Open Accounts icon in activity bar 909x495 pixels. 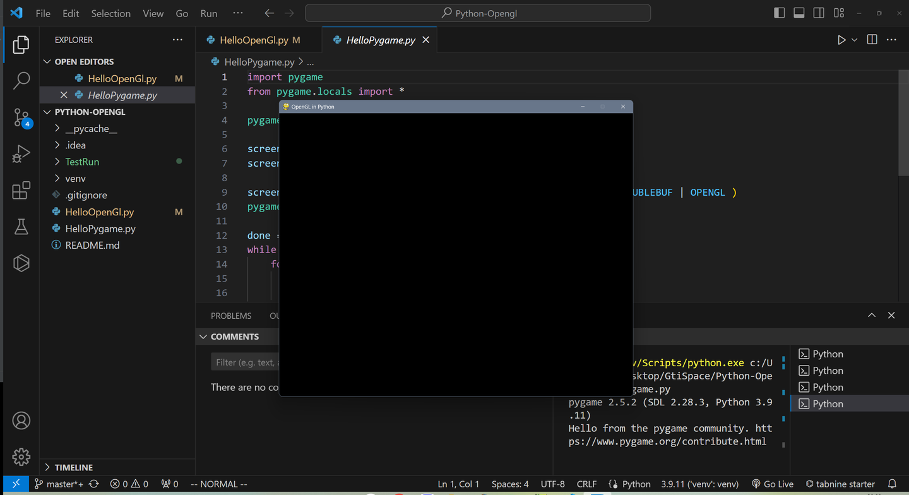(21, 420)
